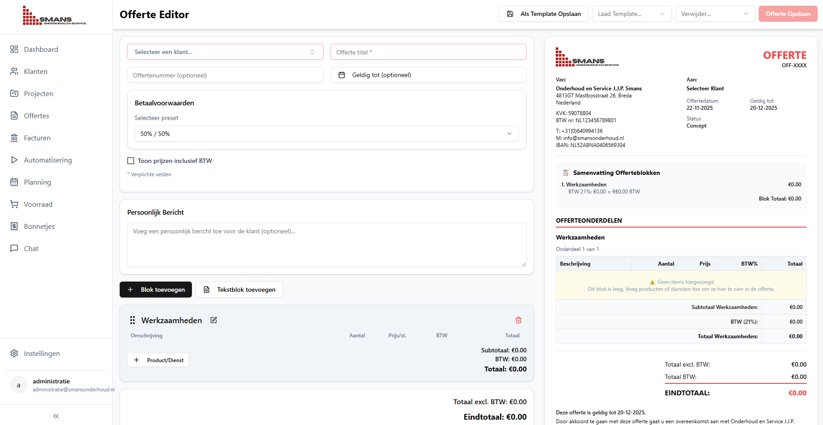Click the Automatisering play icon

[14, 160]
